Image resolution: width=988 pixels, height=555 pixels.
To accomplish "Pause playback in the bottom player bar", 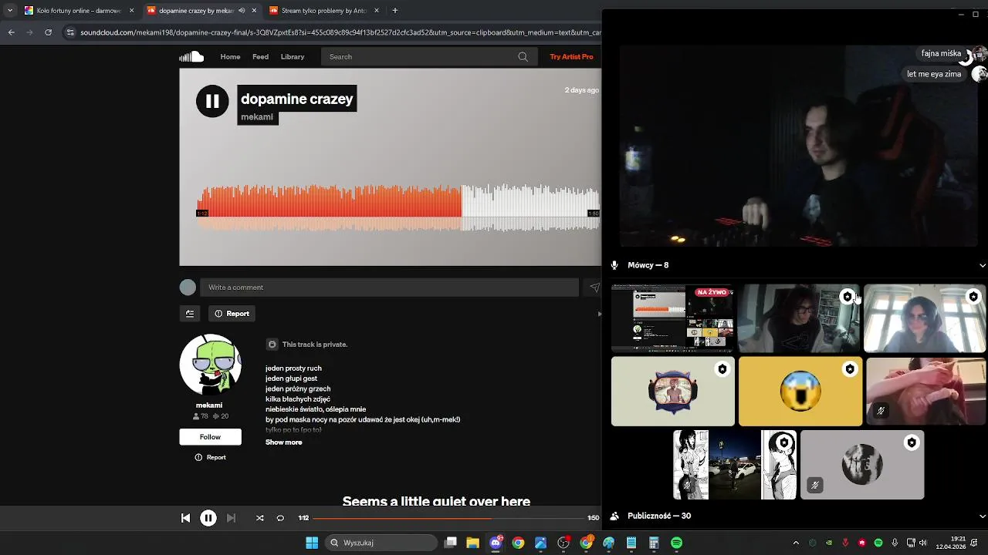I will (x=208, y=518).
